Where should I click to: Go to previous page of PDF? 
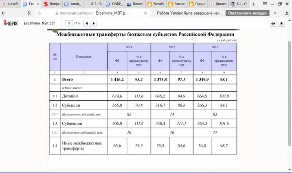pos(87,23)
